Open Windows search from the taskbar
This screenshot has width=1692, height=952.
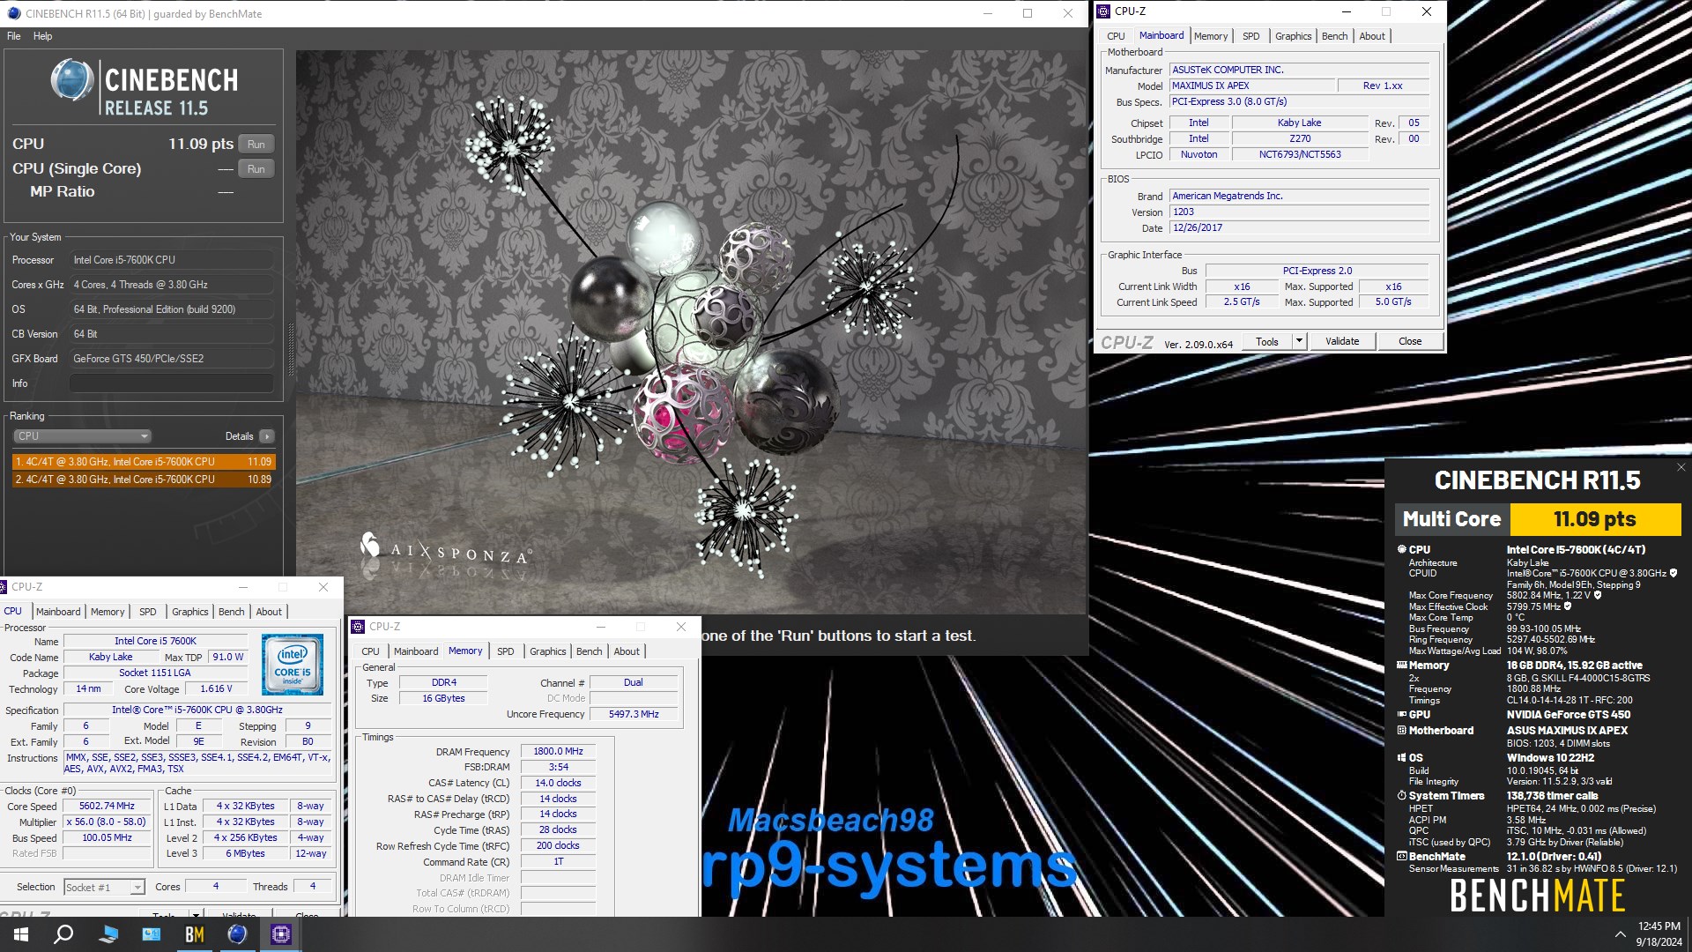point(63,934)
